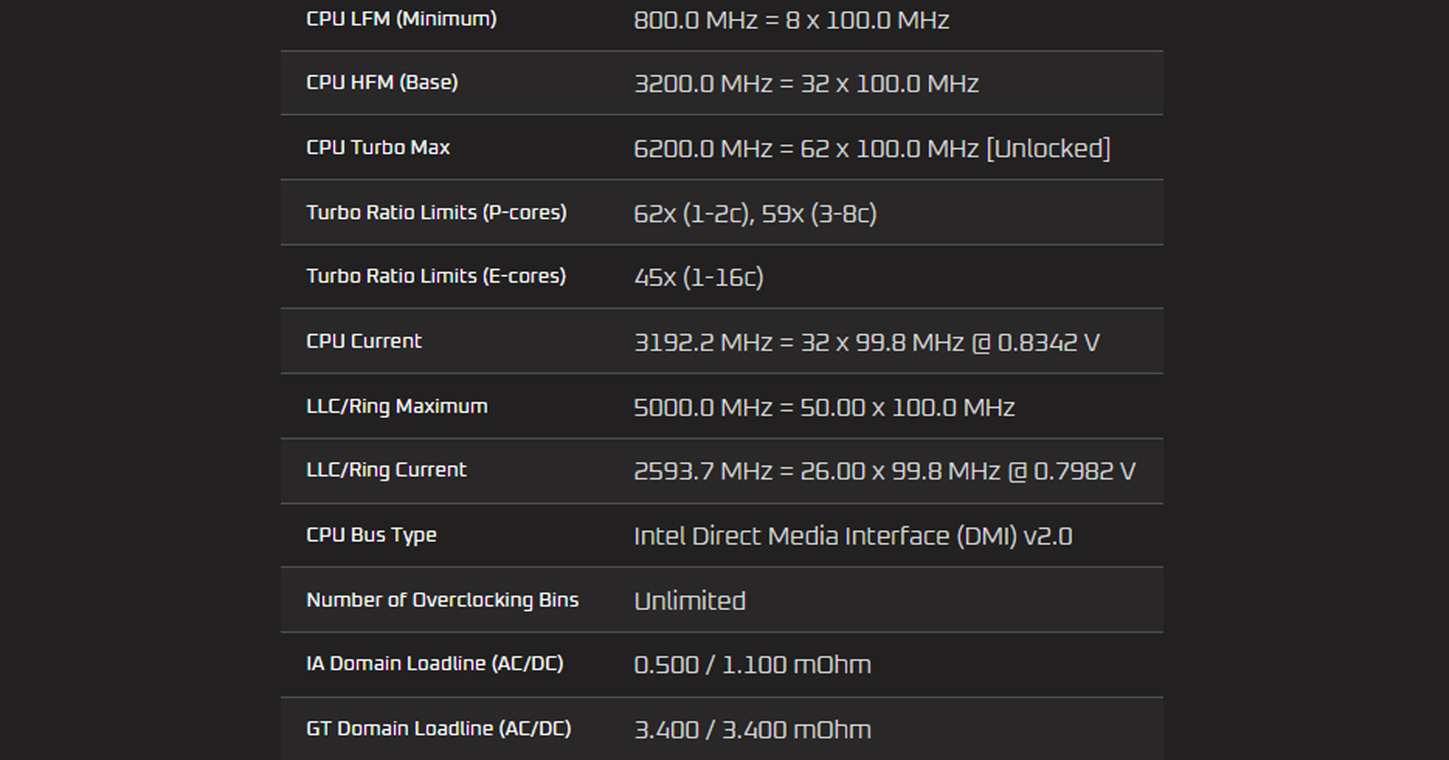Click the CPU LFM (Minimum) label
The image size is (1449, 760).
click(401, 19)
